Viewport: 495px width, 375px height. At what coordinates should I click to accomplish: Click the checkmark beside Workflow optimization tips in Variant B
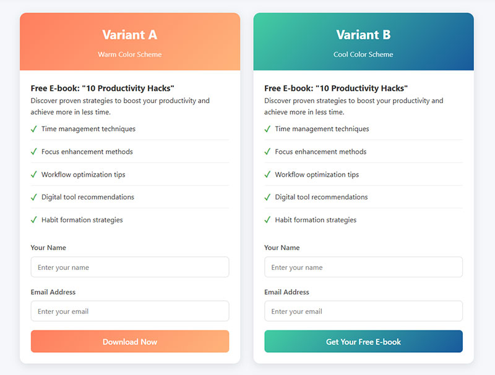[267, 175]
